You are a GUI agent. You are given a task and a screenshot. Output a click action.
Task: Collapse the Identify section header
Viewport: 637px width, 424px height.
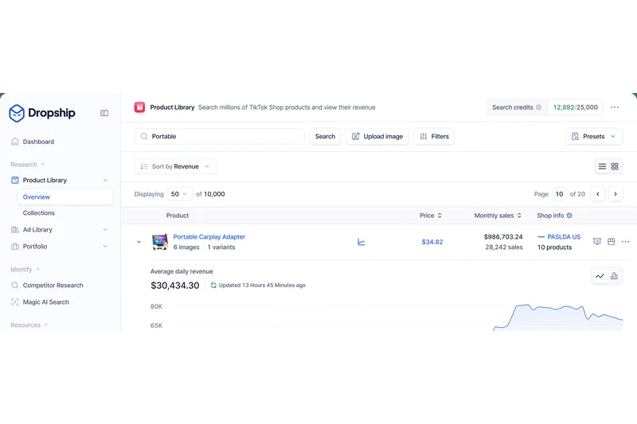25,269
